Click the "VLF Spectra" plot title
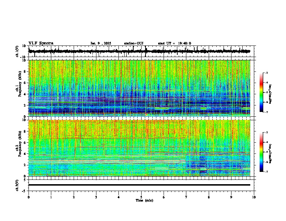The width and height of the screenshot is (286, 221). [41, 43]
